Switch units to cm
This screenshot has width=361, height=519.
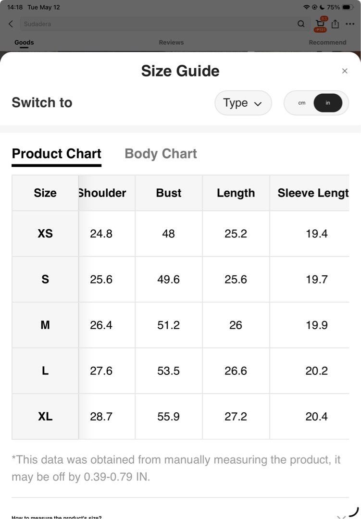pos(302,103)
